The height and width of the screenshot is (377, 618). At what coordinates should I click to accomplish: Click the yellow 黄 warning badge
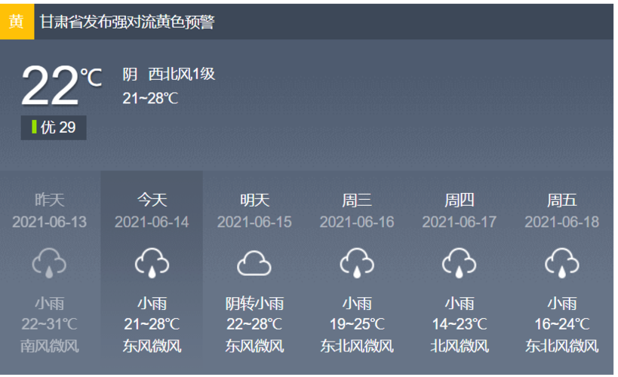tap(17, 22)
